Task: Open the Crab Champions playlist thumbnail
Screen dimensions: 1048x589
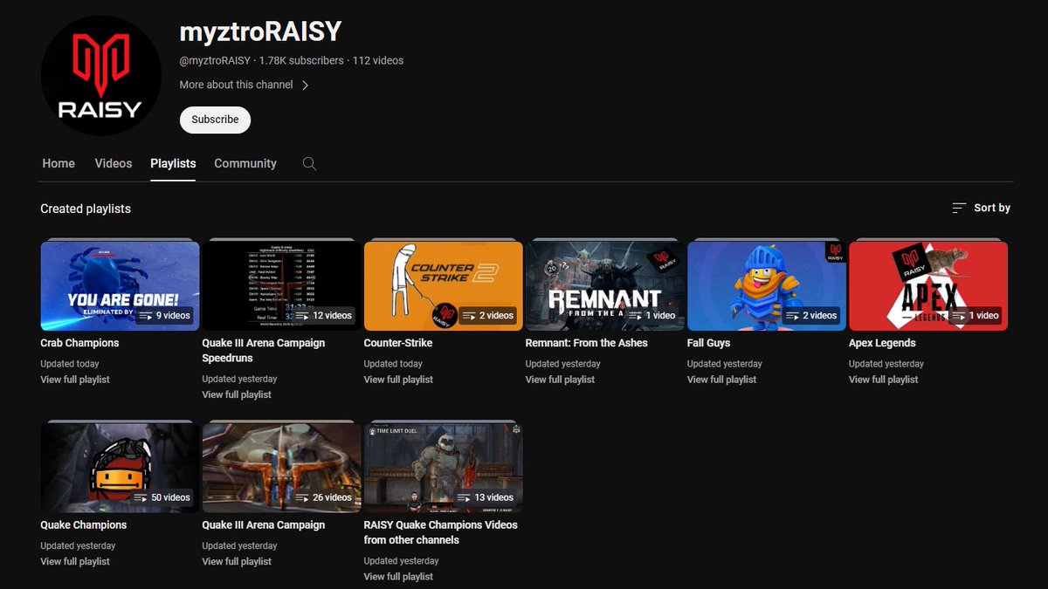Action: tap(120, 285)
